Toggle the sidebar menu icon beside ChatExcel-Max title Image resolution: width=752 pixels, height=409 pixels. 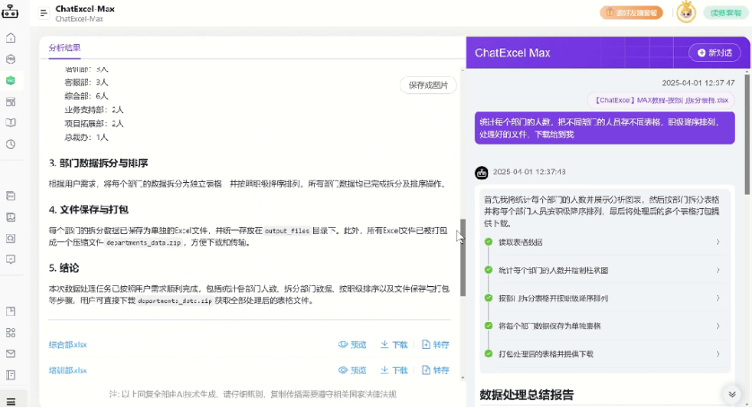44,13
